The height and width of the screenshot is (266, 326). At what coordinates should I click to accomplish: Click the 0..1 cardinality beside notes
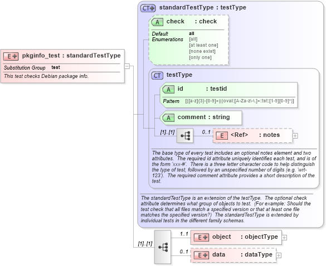point(206,132)
